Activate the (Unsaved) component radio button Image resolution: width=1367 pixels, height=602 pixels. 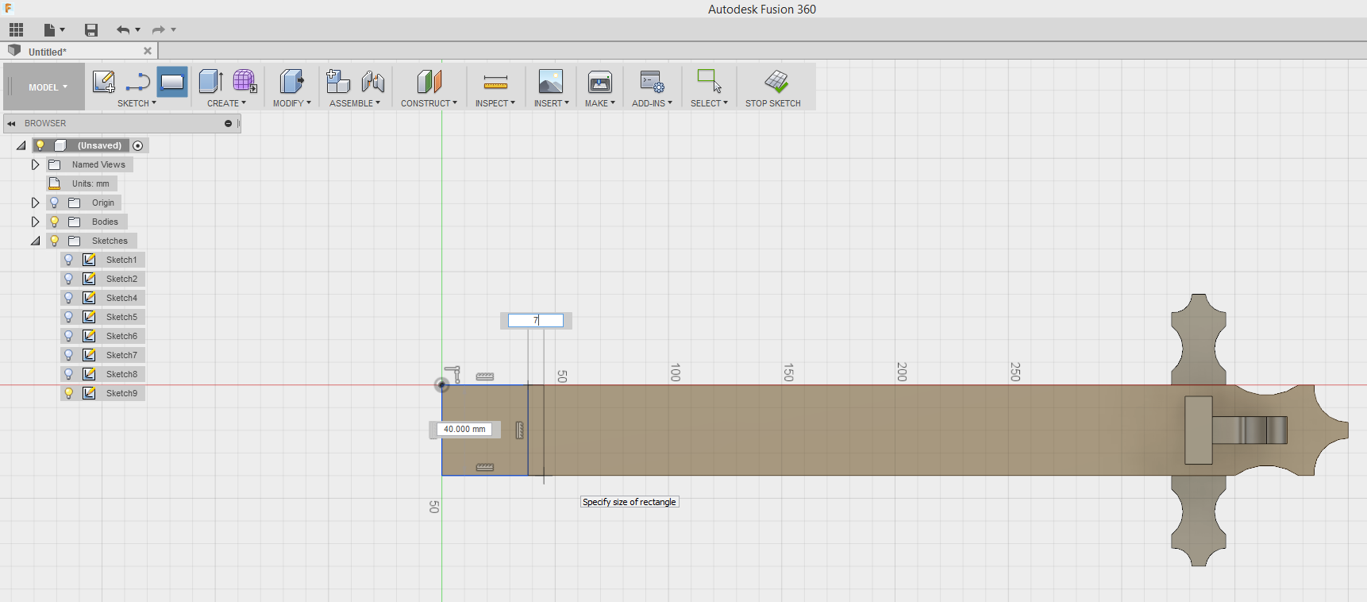[138, 145]
